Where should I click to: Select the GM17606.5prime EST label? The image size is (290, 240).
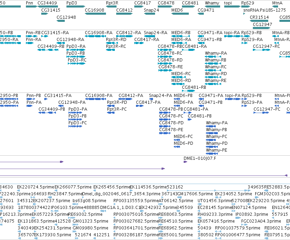(195, 194)
